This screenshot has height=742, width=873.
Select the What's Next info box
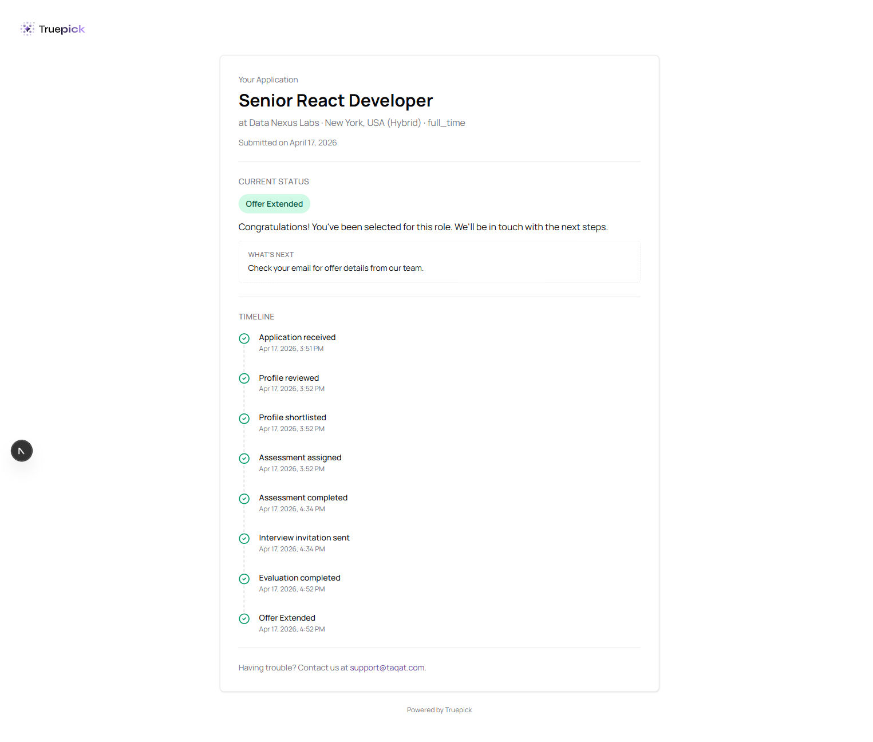[x=439, y=262]
